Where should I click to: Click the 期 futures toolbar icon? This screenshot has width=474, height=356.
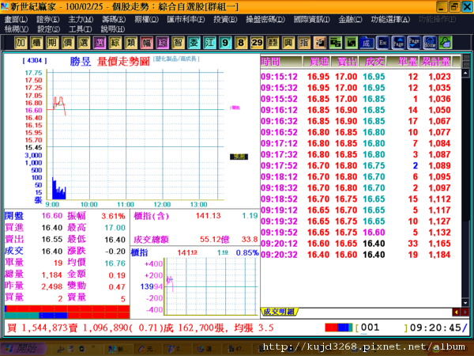click(x=52, y=43)
